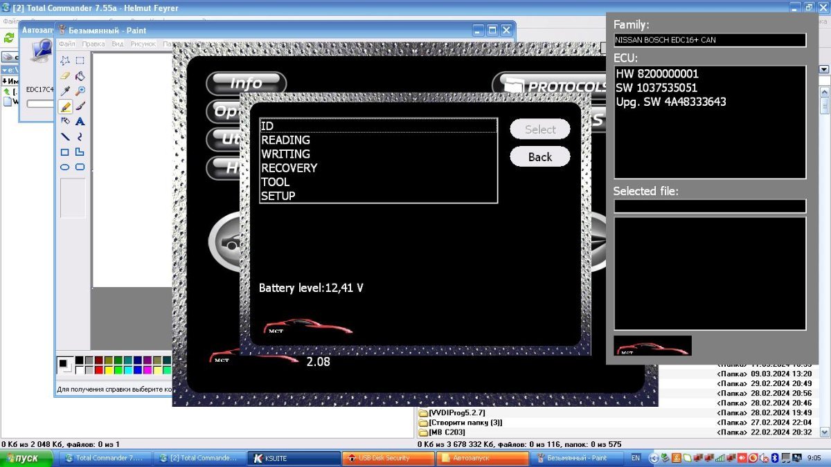The width and height of the screenshot is (831, 467).
Task: Click the clock showing 9:05
Action: [814, 458]
